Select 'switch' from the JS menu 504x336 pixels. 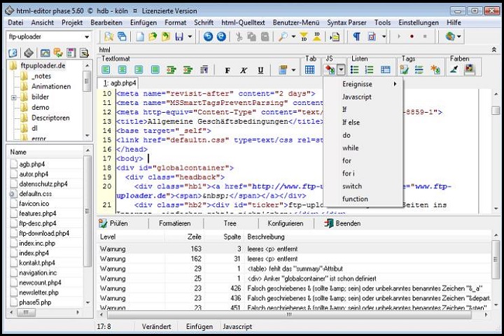point(352,186)
